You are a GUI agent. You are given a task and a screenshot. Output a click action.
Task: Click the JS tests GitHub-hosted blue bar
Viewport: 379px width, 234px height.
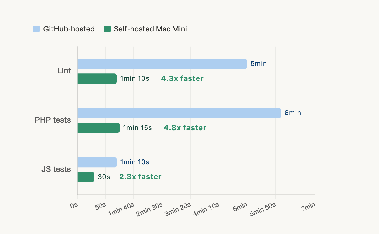click(x=97, y=162)
